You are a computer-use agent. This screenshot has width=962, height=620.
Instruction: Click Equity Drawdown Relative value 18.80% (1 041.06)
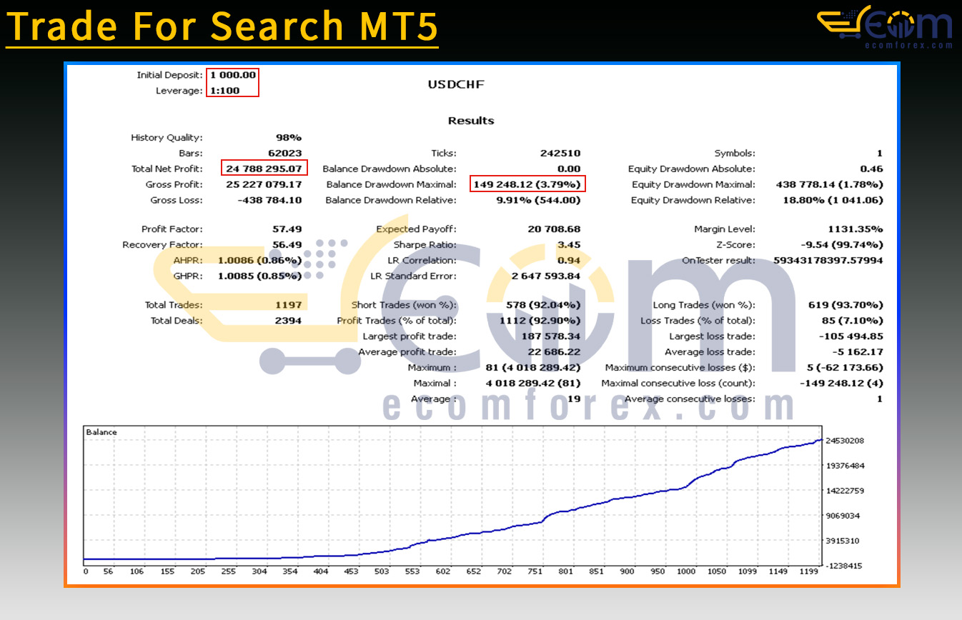833,201
